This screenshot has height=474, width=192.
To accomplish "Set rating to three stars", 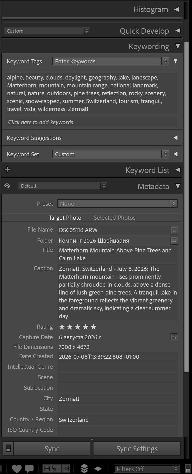I will click(x=78, y=327).
